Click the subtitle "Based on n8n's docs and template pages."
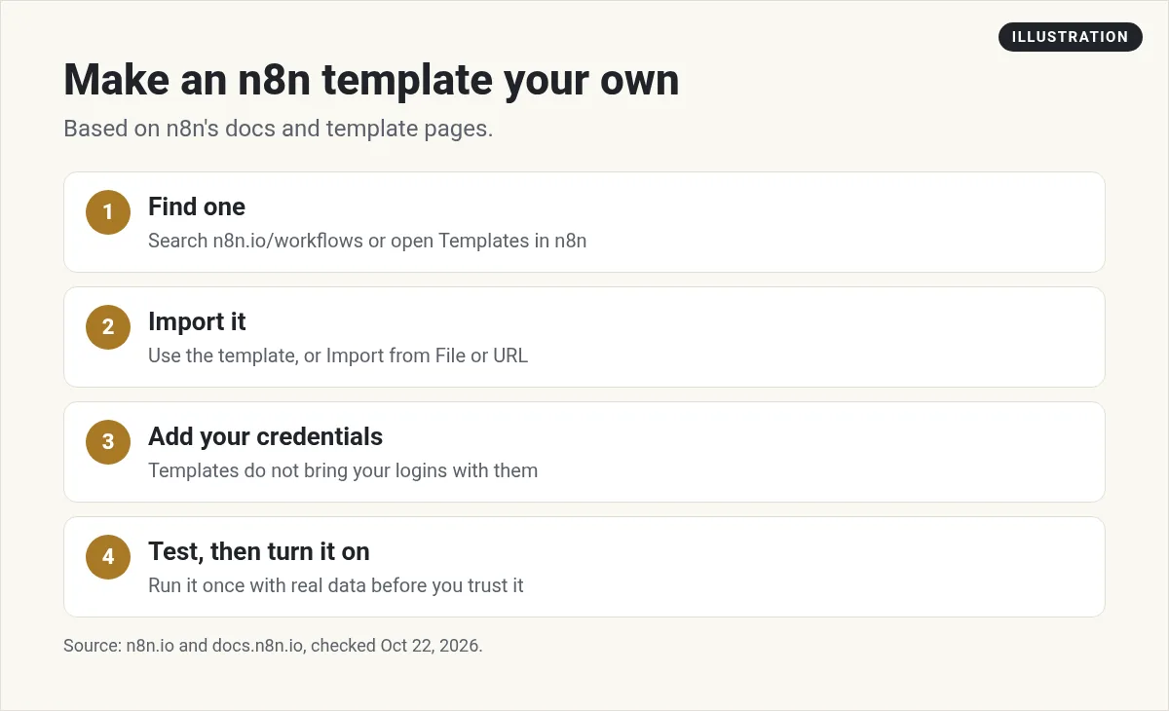The width and height of the screenshot is (1169, 711). [x=279, y=129]
